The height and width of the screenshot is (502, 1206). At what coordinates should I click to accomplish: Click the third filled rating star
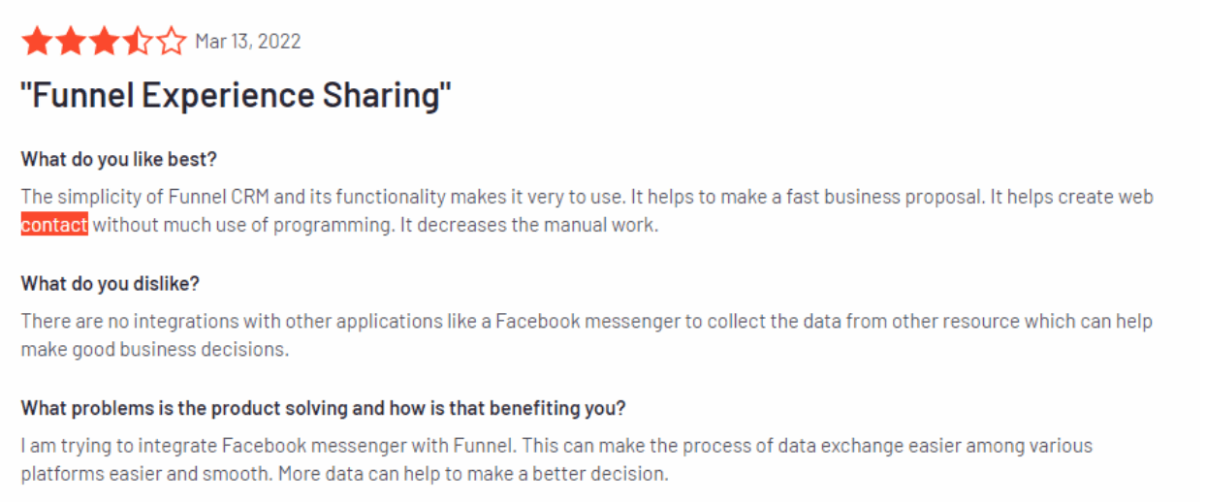(x=105, y=42)
